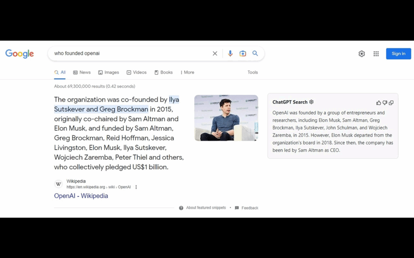Viewport: 414px width, 258px height.
Task: Copy the ChatGPT Search response
Action: [x=391, y=103]
